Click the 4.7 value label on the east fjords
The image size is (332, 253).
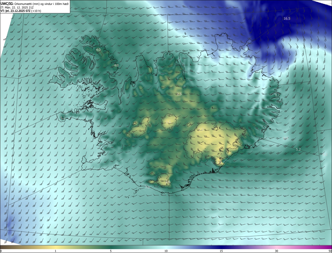[277, 95]
